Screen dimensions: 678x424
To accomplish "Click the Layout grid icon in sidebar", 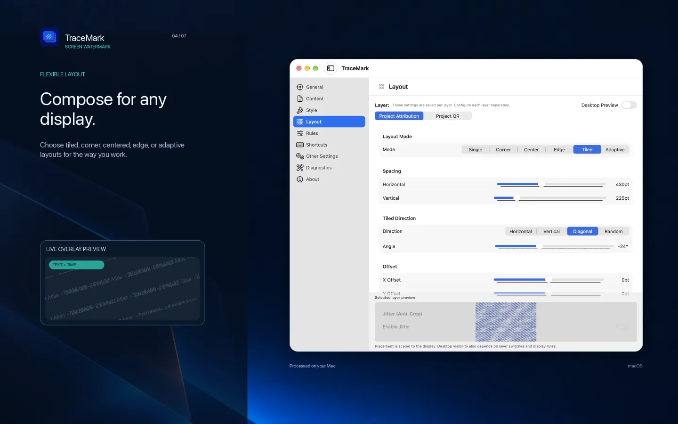I will point(300,122).
